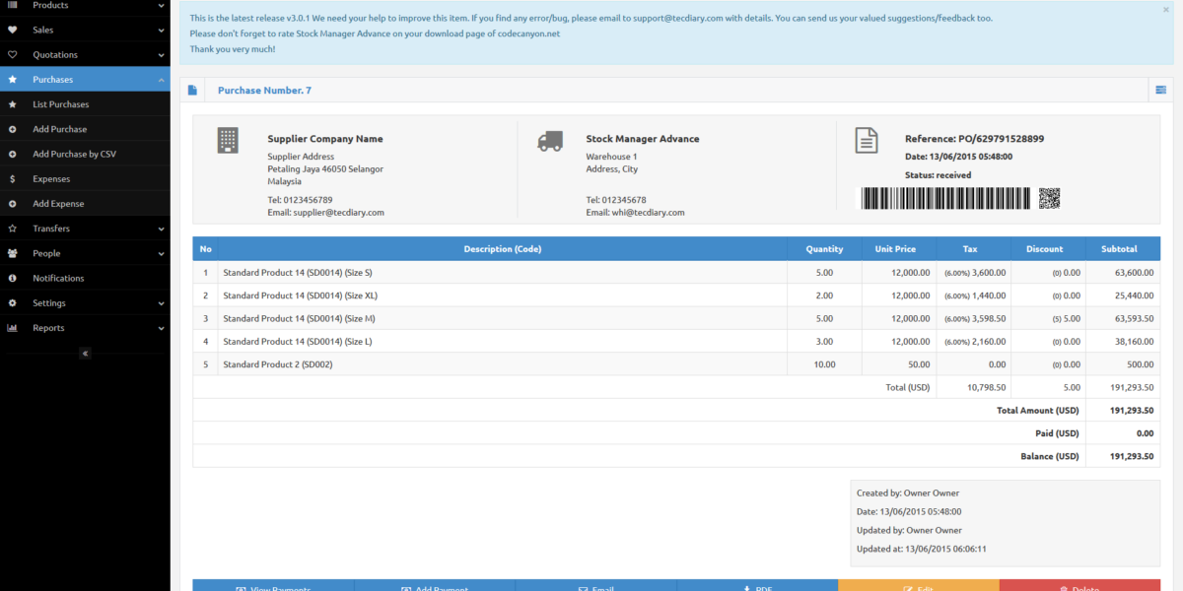The image size is (1183, 591).
Task: Click the purchase barcode image
Action: [945, 198]
